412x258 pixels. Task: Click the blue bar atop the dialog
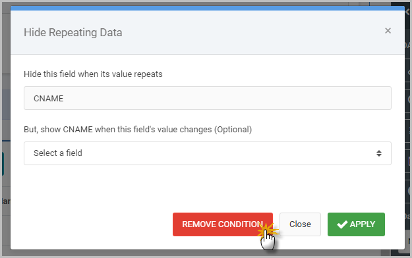tap(208, 8)
